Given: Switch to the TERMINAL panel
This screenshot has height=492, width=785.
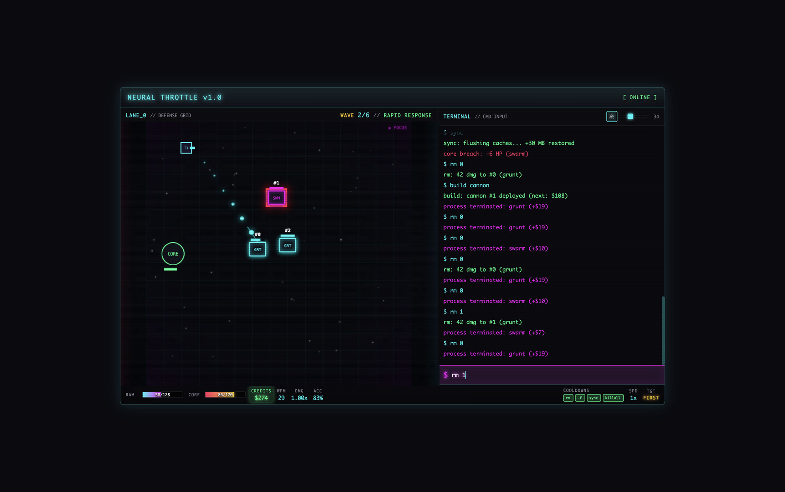Looking at the screenshot, I should pyautogui.click(x=457, y=116).
